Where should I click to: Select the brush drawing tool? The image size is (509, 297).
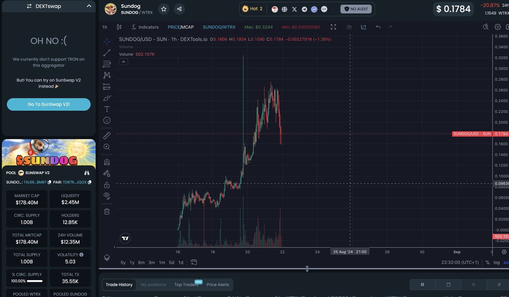point(107,98)
